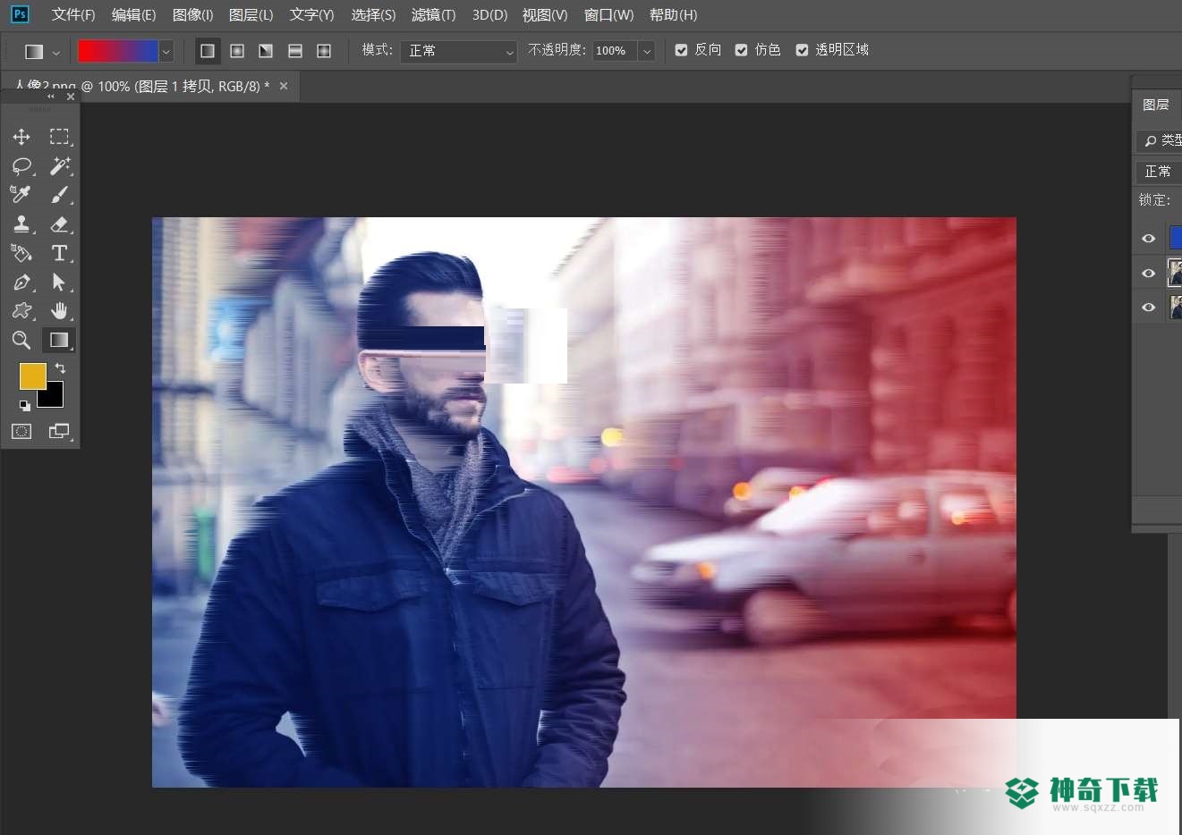Hide the third layer visibility eye
This screenshot has width=1182, height=835.
click(1149, 308)
